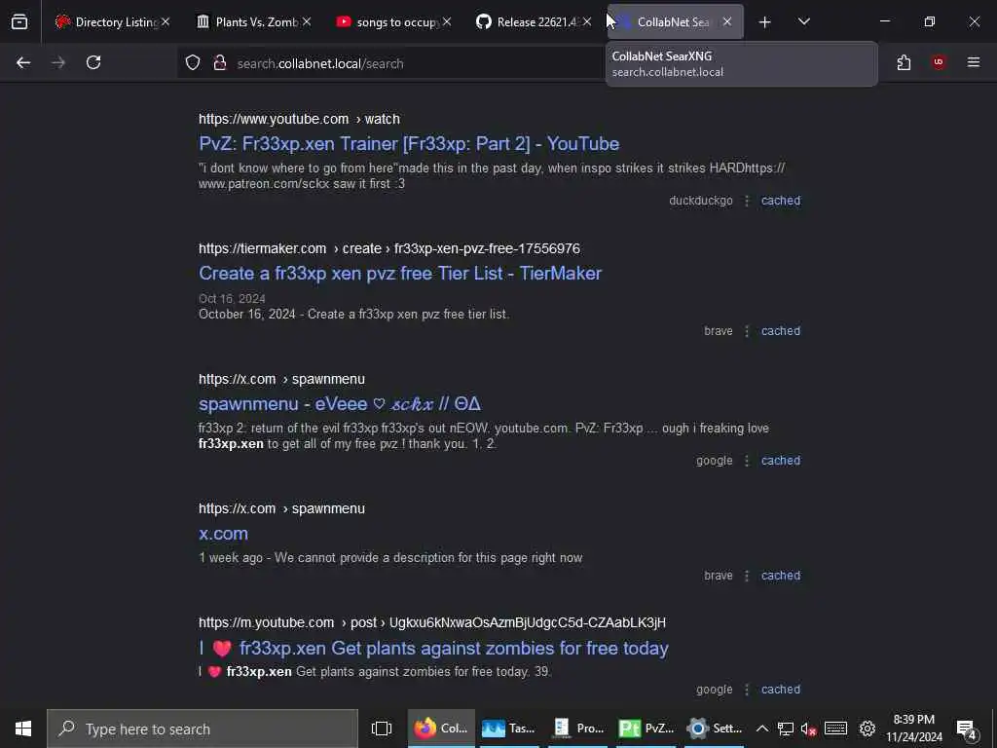
Task: Open network status tray icon
Action: click(786, 729)
